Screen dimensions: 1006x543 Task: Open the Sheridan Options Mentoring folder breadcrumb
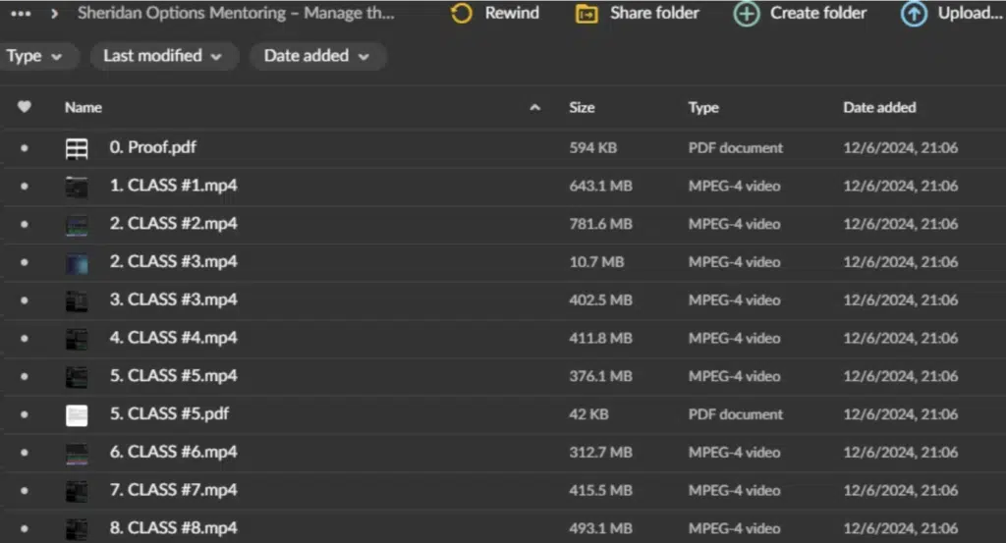point(236,13)
